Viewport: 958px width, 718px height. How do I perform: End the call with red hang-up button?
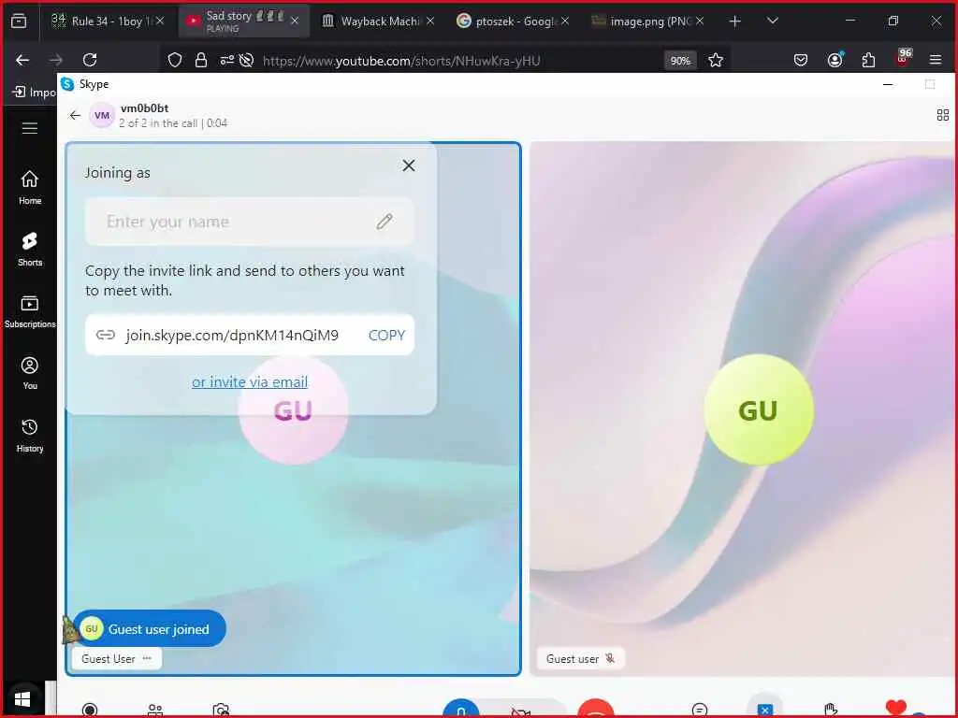click(596, 709)
